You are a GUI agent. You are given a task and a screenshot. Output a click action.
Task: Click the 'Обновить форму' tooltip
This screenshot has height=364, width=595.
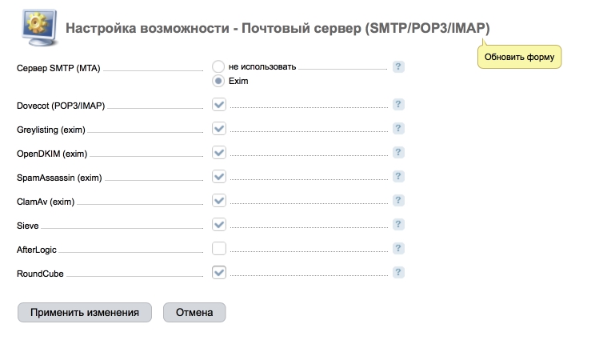(x=519, y=58)
